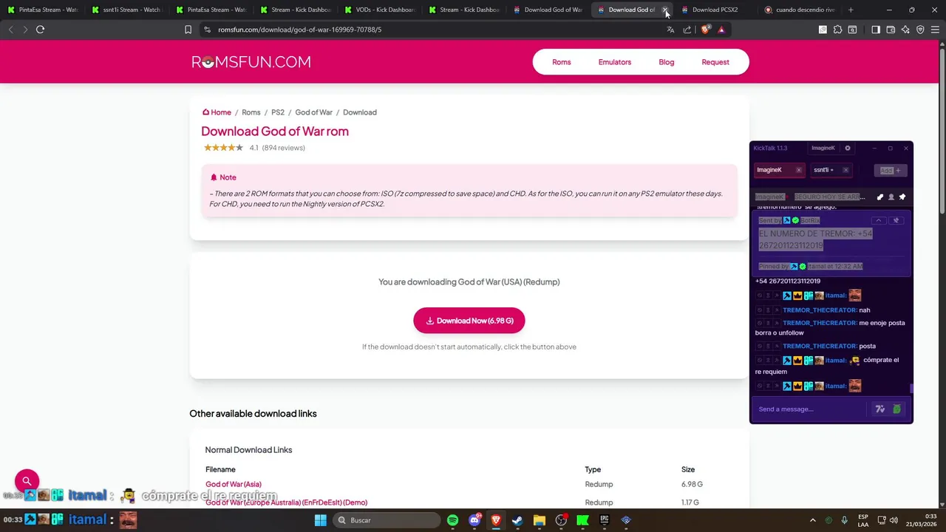This screenshot has width=946, height=532.
Task: Open Leo AI sparkle icon
Action: click(905, 30)
